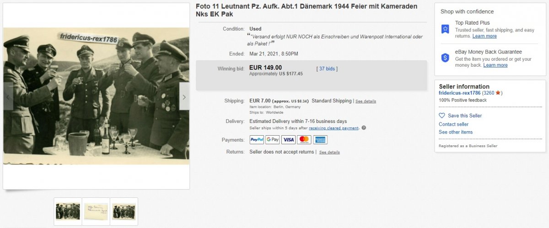This screenshot has width=549, height=228.
Task: Click the Mastercard payment icon
Action: click(304, 140)
